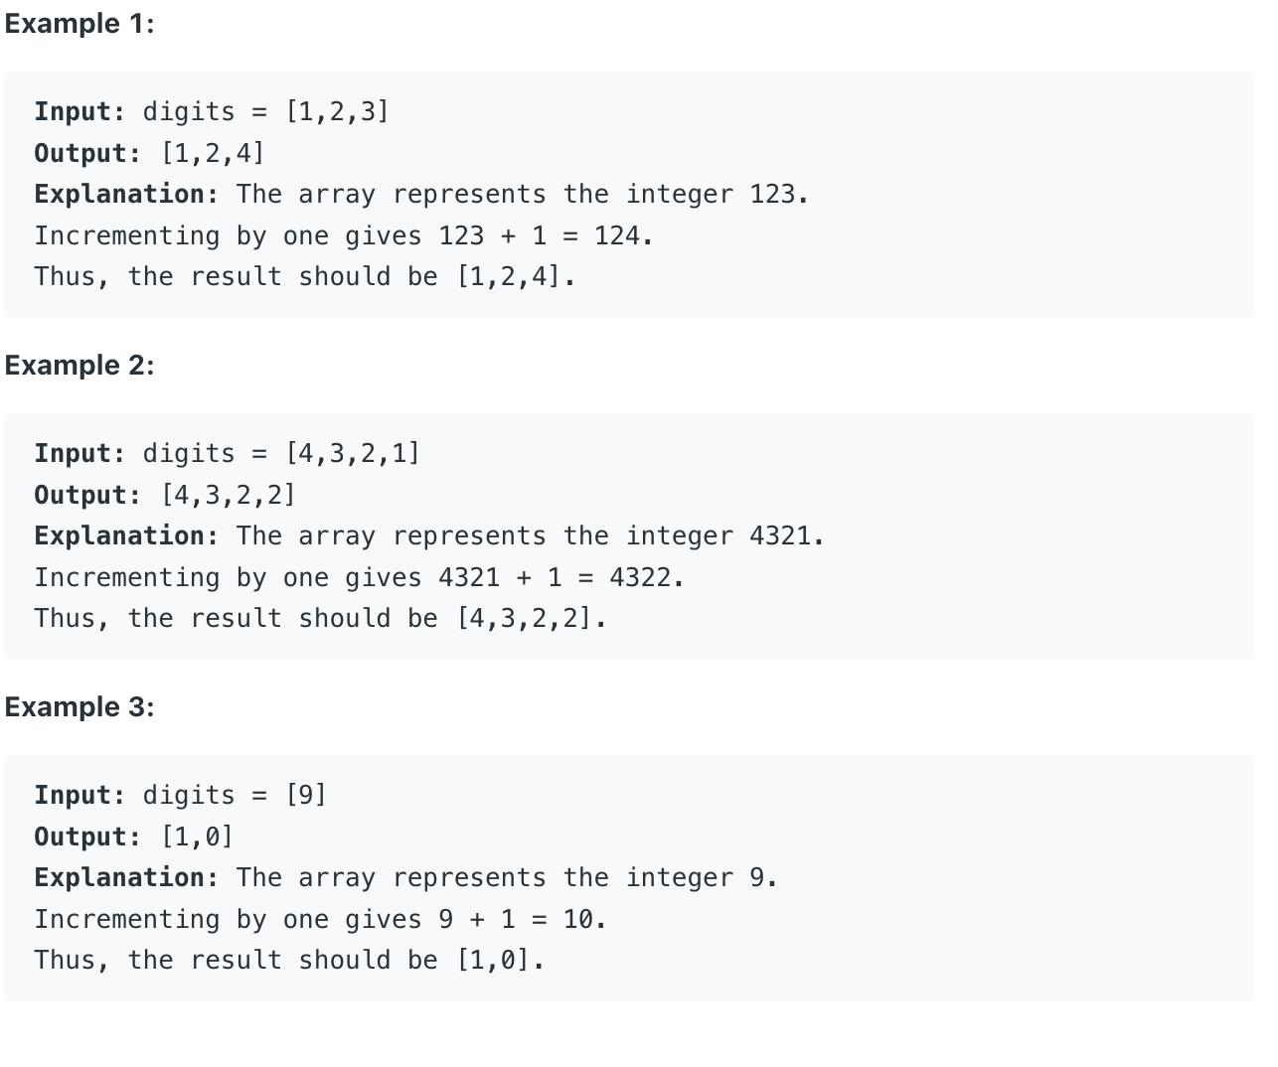This screenshot has height=1067, width=1278.
Task: Click "Thus, the result should be [4,3,2,2]."
Action: coord(321,618)
